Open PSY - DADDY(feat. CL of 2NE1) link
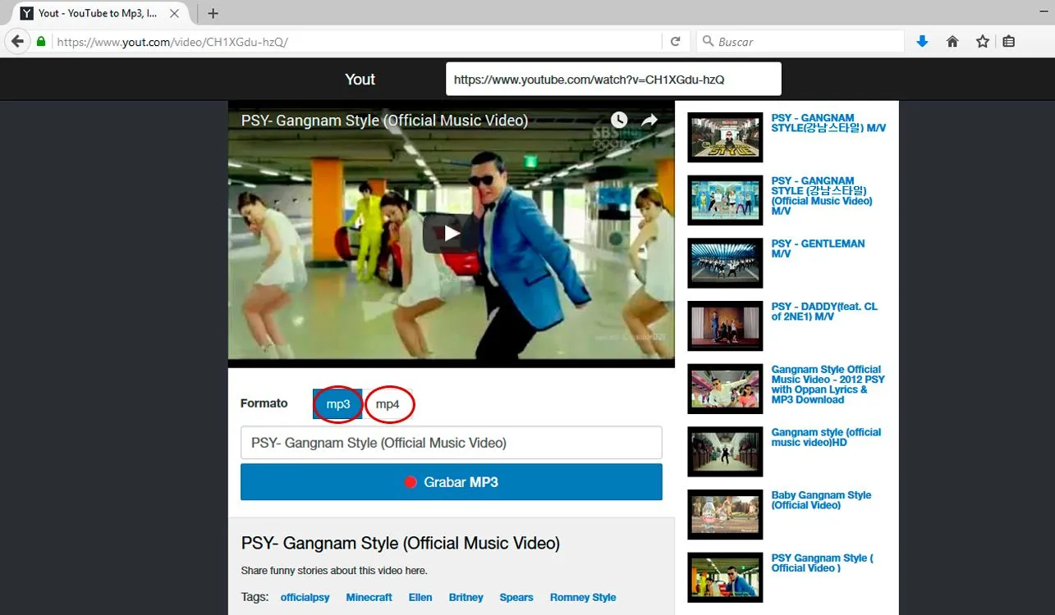Screen dimensions: 1055x615 coord(824,312)
